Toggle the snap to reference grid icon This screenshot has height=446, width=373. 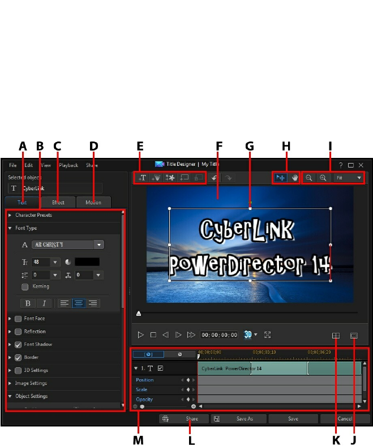(336, 336)
